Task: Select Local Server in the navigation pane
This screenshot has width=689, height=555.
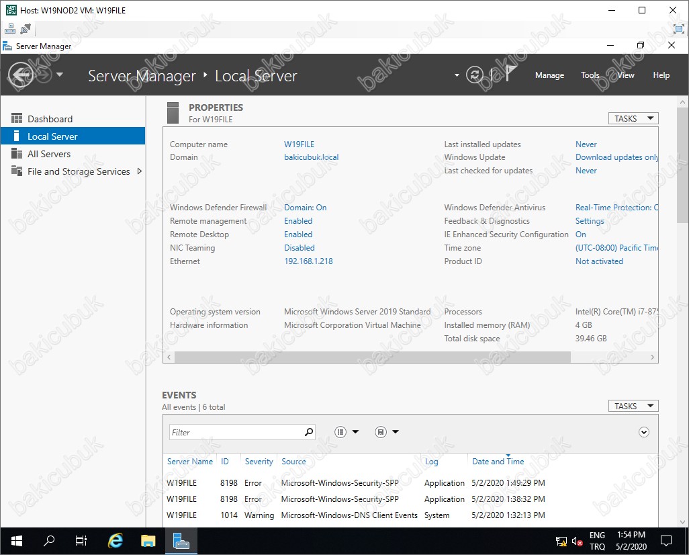Action: coord(73,136)
